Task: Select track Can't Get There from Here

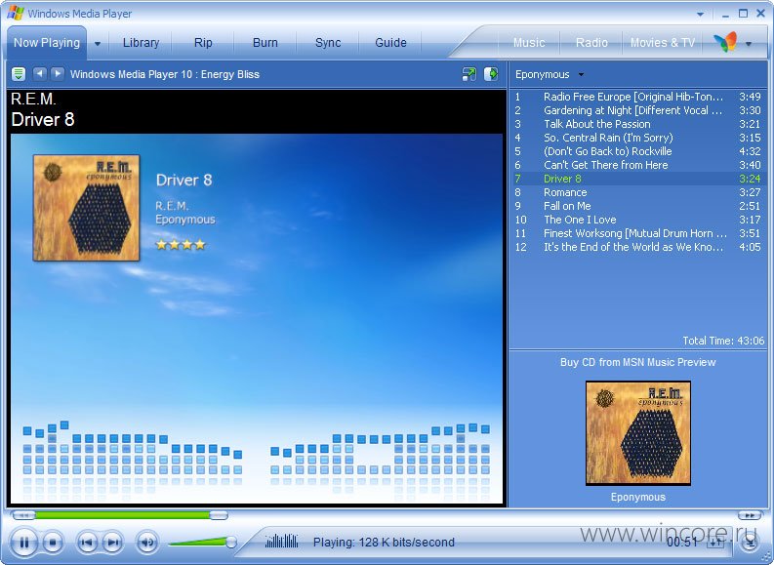Action: tap(637, 165)
